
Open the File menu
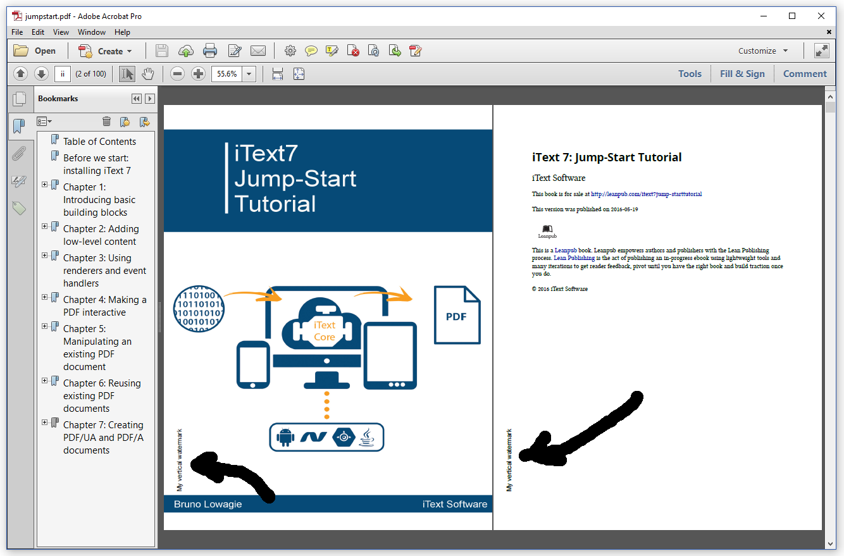(17, 32)
